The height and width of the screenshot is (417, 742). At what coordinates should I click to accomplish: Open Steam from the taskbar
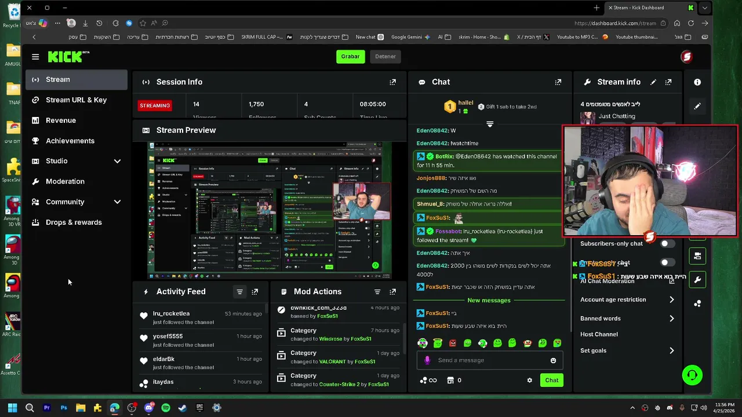tap(183, 408)
